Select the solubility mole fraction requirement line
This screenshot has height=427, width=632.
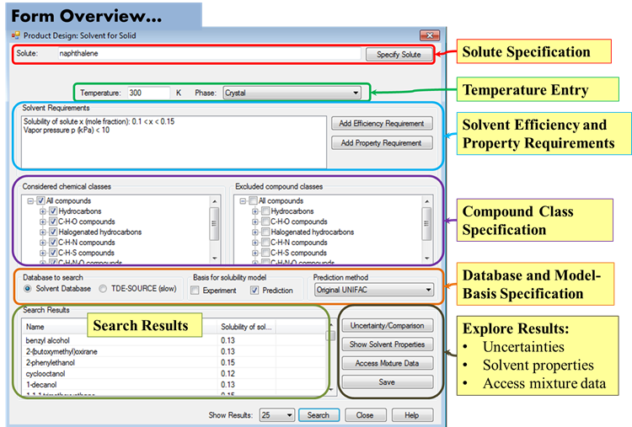tap(99, 121)
